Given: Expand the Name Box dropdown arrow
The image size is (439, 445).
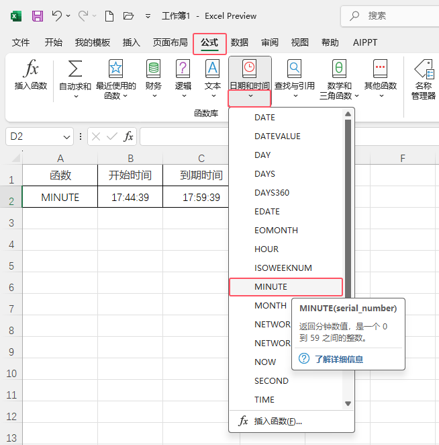Looking at the screenshot, I should pyautogui.click(x=66, y=137).
